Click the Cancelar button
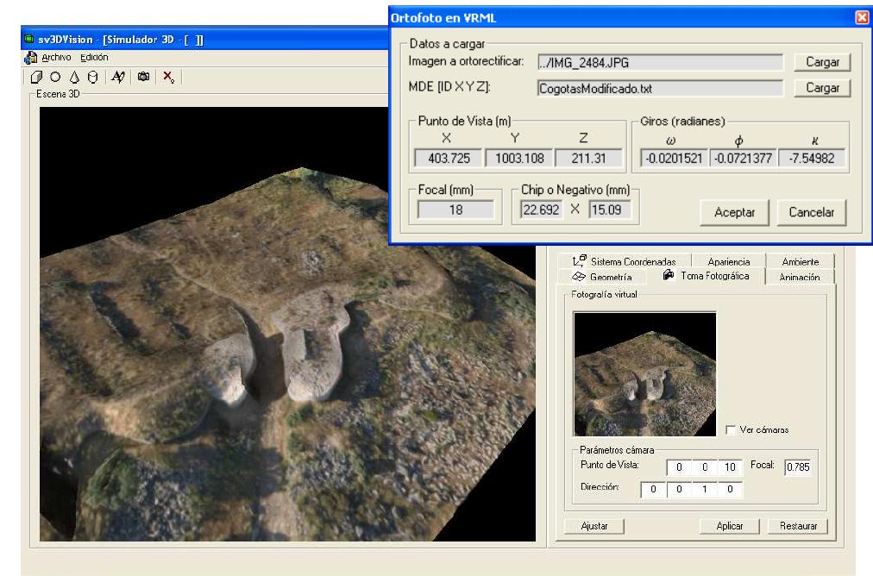Screen dimensions: 873x576 (811, 212)
